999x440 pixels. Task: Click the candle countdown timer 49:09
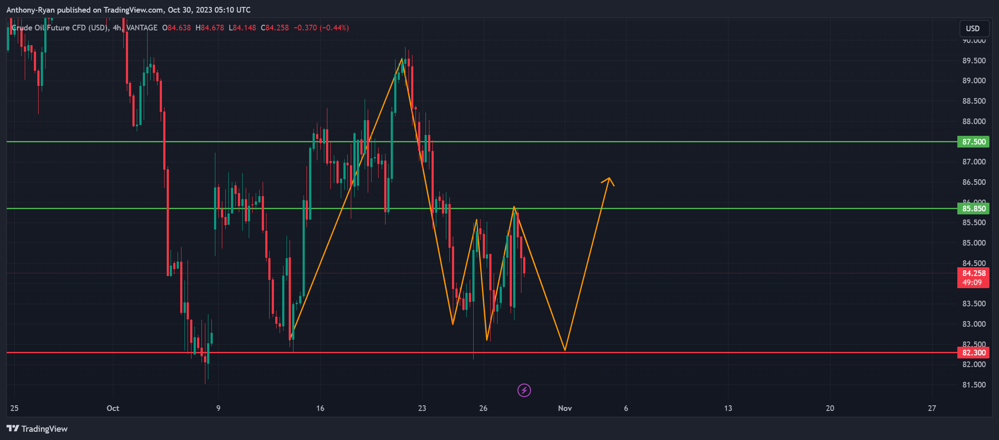coord(972,282)
